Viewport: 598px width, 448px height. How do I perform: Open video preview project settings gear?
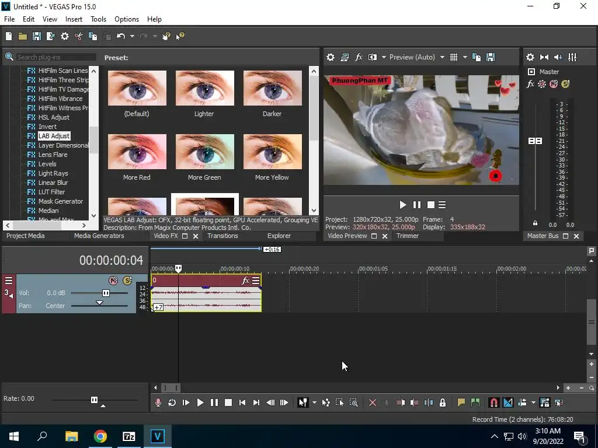331,57
